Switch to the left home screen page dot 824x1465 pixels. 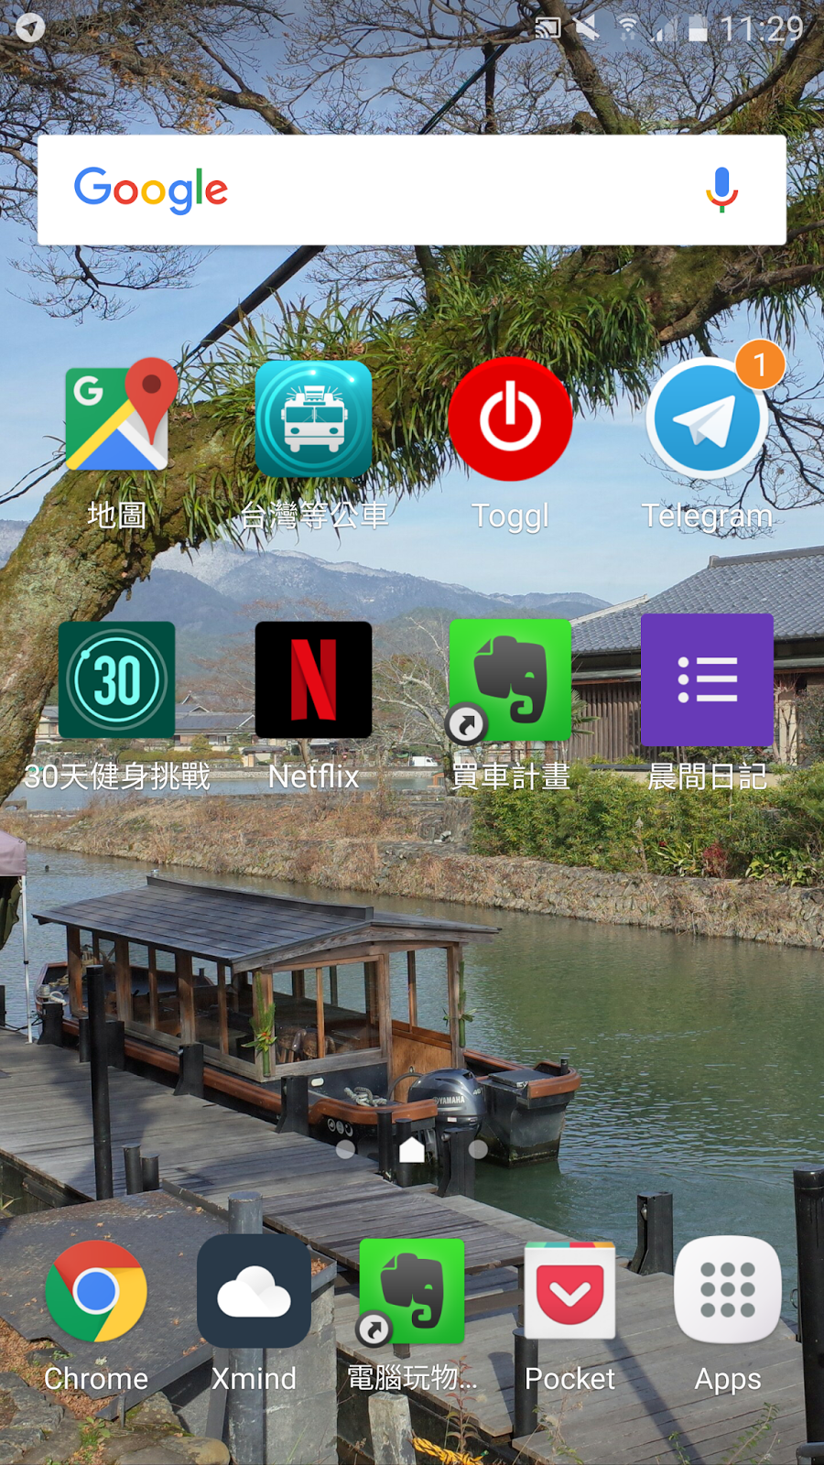click(345, 1149)
